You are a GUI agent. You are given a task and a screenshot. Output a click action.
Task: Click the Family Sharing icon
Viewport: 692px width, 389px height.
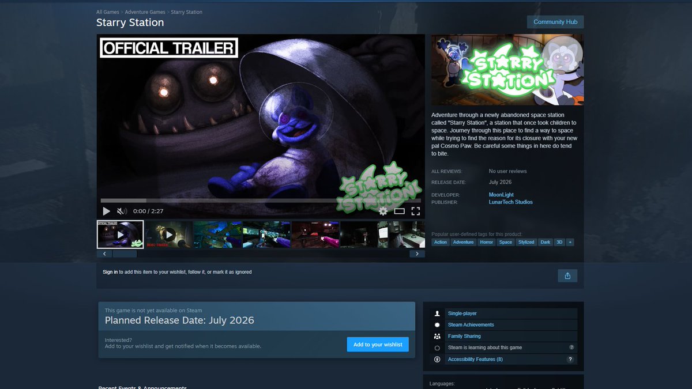pos(437,336)
